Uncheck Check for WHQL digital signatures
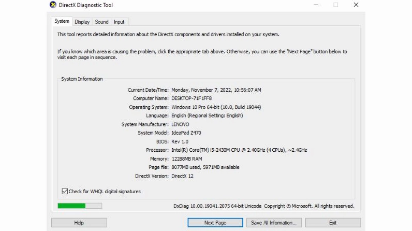The width and height of the screenshot is (412, 231). (x=65, y=191)
